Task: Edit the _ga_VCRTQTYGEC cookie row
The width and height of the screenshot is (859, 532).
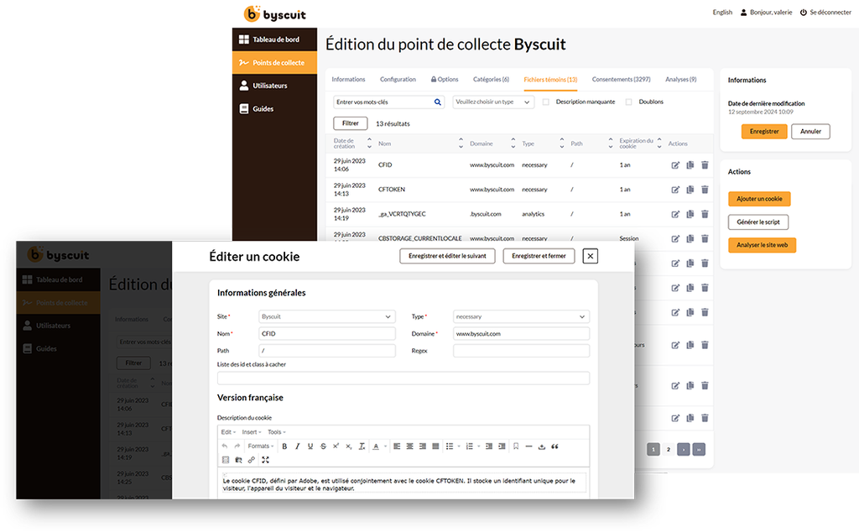Action: (675, 214)
